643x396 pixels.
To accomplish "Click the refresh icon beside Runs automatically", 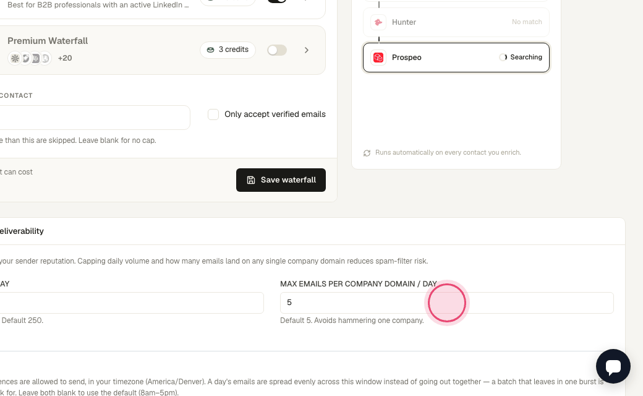I will [x=367, y=153].
